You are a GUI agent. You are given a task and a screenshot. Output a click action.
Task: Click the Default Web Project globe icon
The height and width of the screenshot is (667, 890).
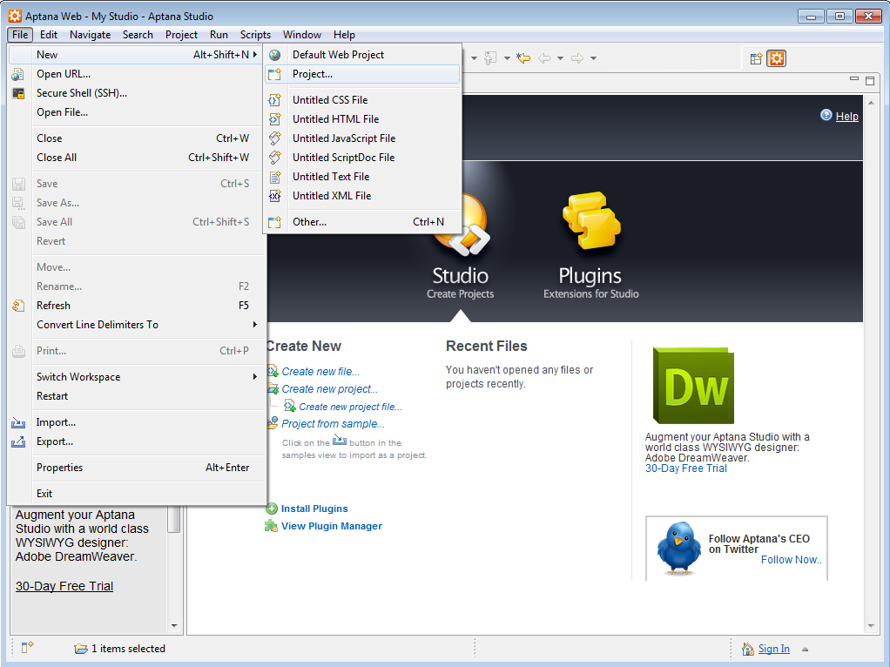pos(274,55)
